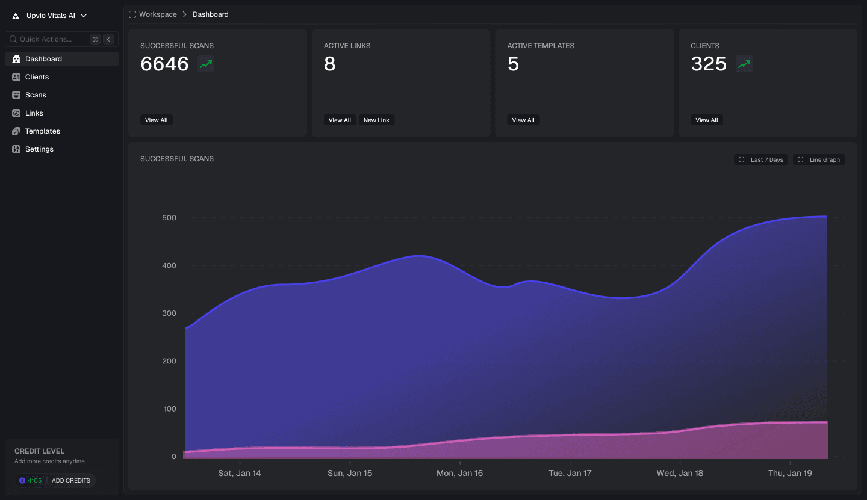Focus the Quick Actions search field
This screenshot has width=867, height=500.
pyautogui.click(x=61, y=39)
